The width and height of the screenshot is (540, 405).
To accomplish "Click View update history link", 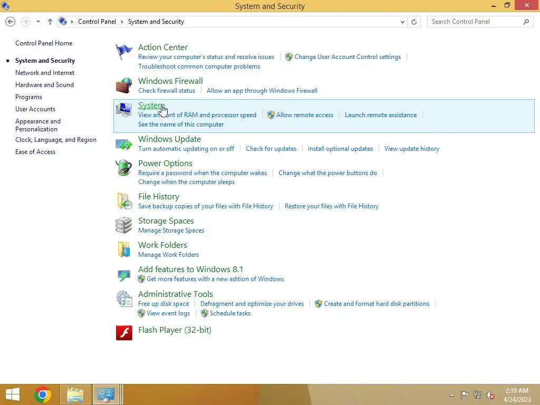I will (411, 149).
